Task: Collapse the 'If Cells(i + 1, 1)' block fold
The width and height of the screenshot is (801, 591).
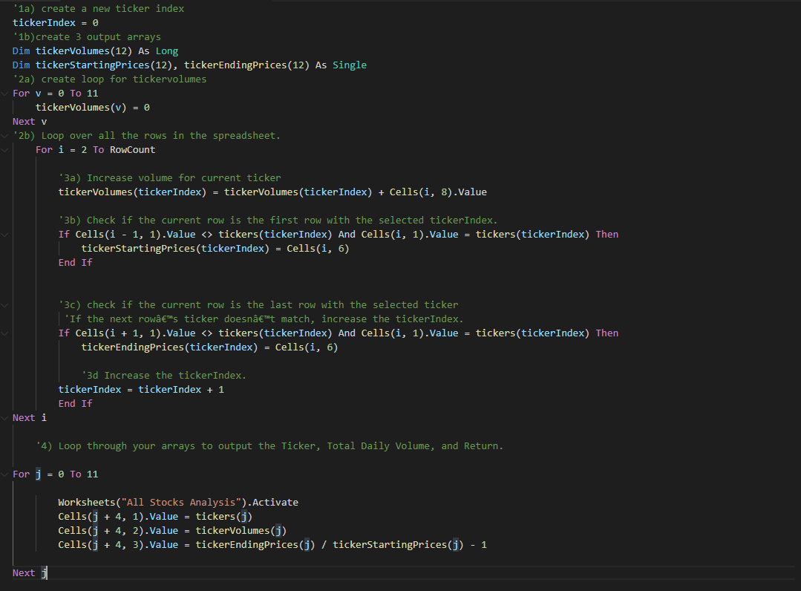Action: pos(4,333)
